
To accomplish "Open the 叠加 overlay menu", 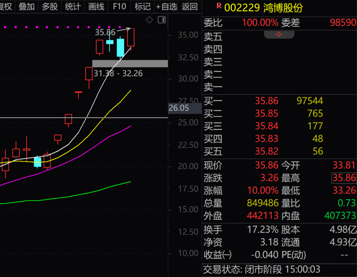I will (27, 6).
